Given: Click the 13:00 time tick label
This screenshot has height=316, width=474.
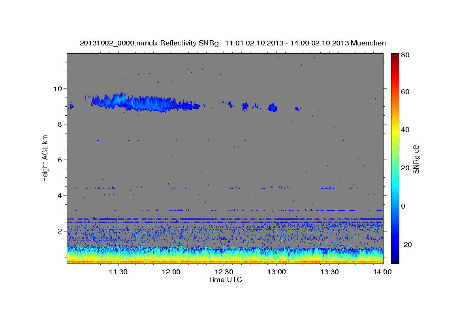Looking at the screenshot, I should point(276,272).
